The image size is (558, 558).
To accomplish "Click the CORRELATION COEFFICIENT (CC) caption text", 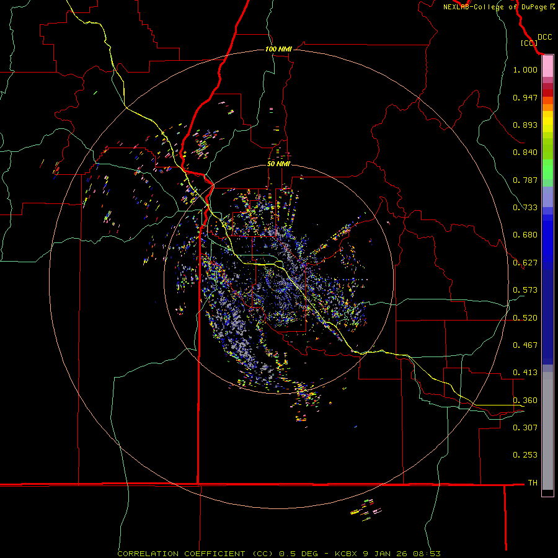I will pyautogui.click(x=195, y=554).
